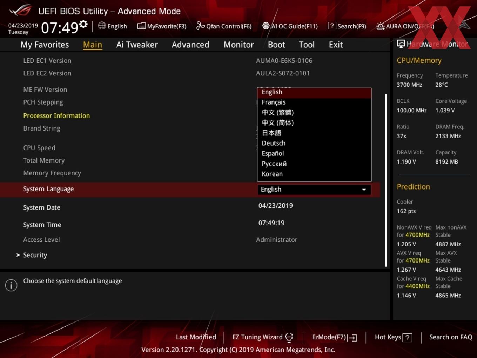
Task: Open the Ai Tweaker tab
Action: (x=137, y=45)
